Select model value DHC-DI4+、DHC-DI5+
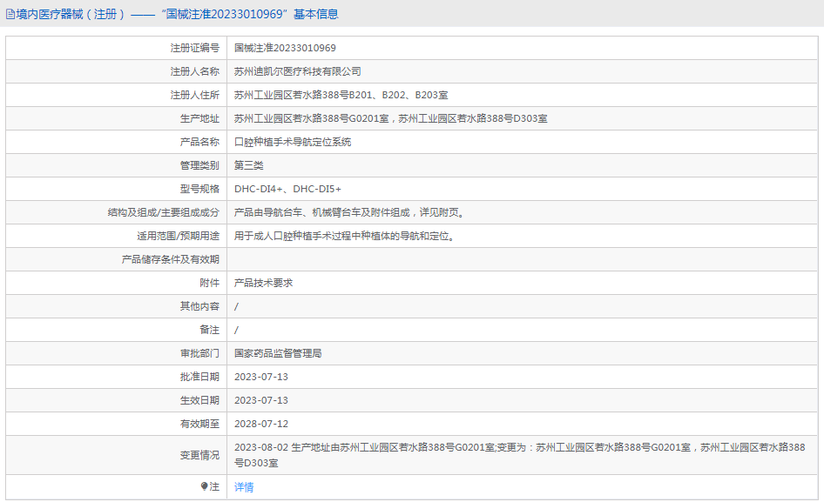Viewport: 824px width, 502px height. pyautogui.click(x=287, y=189)
